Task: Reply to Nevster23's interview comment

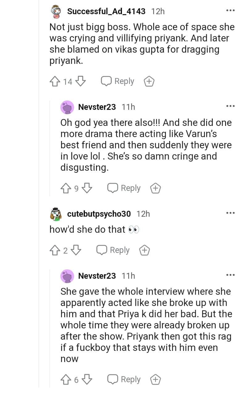Action: [x=124, y=379]
